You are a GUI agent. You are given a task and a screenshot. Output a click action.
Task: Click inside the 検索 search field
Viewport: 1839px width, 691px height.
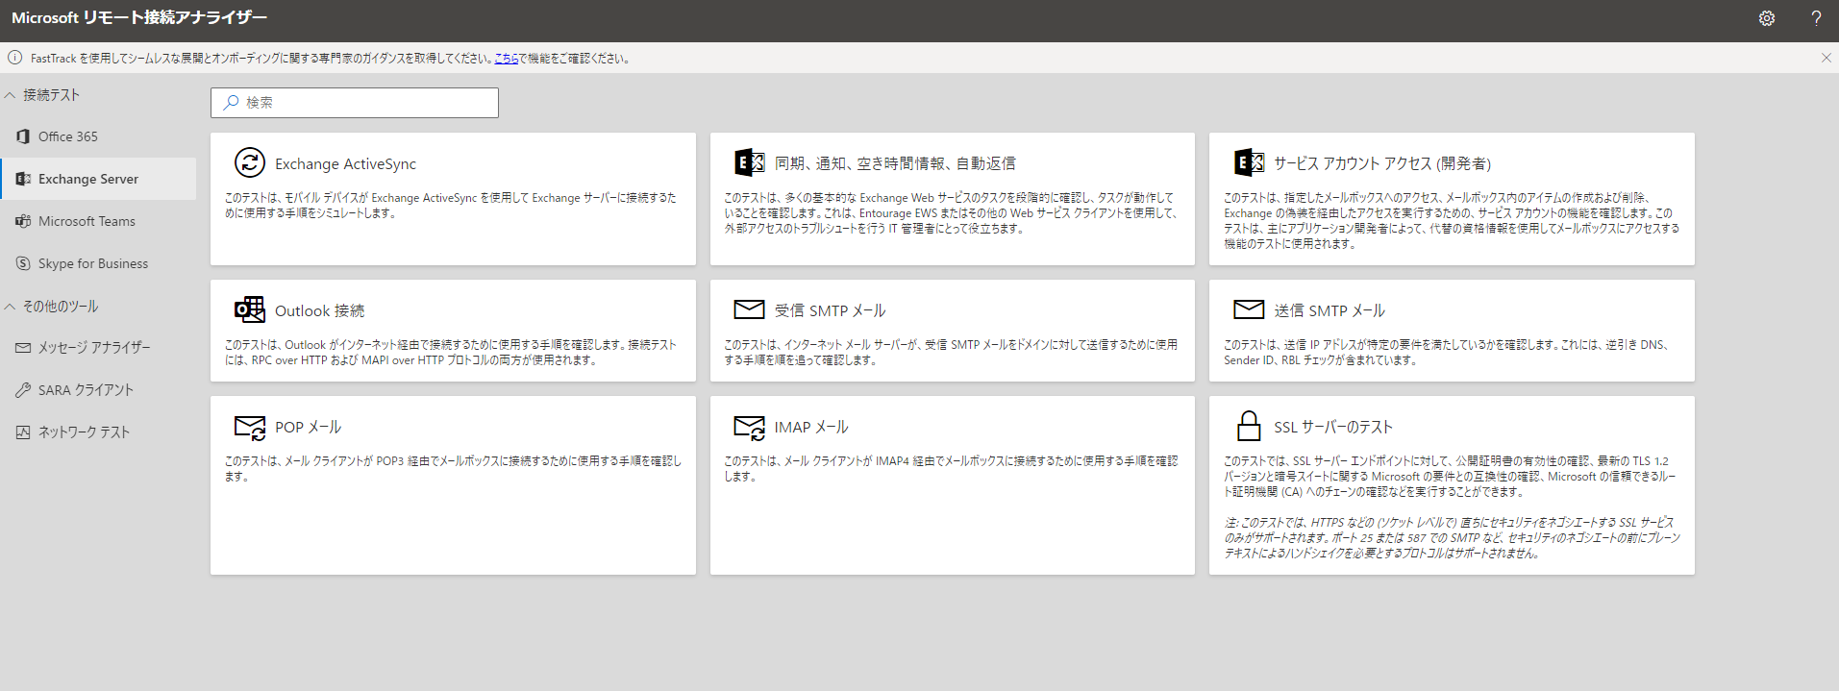pos(355,103)
